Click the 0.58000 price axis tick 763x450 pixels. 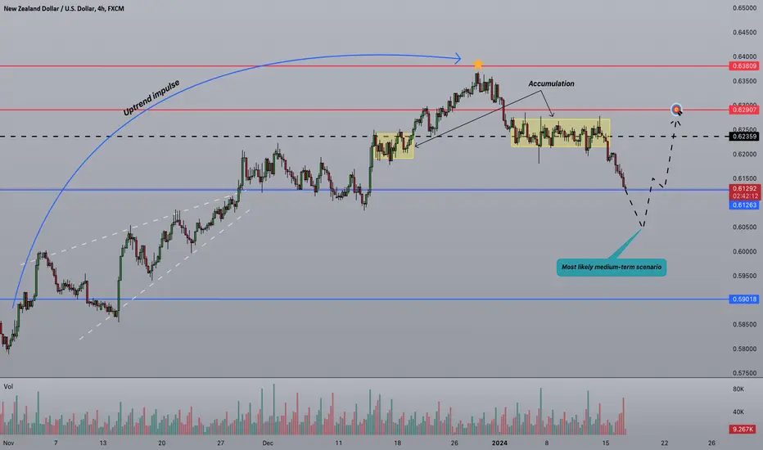coord(744,349)
